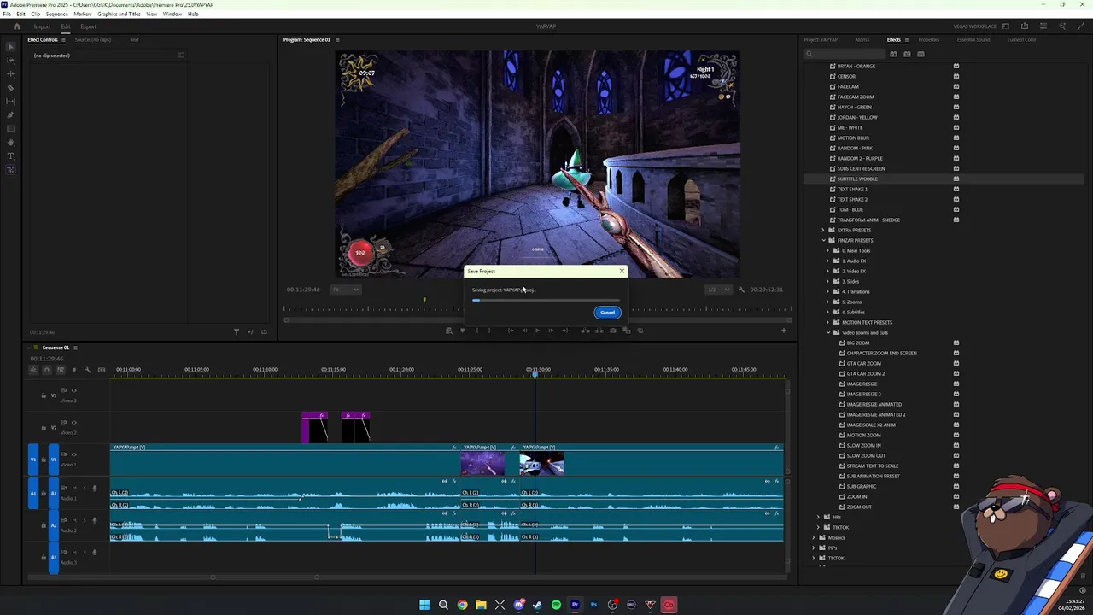
Task: Cancel the Save Project dialog
Action: click(x=607, y=313)
